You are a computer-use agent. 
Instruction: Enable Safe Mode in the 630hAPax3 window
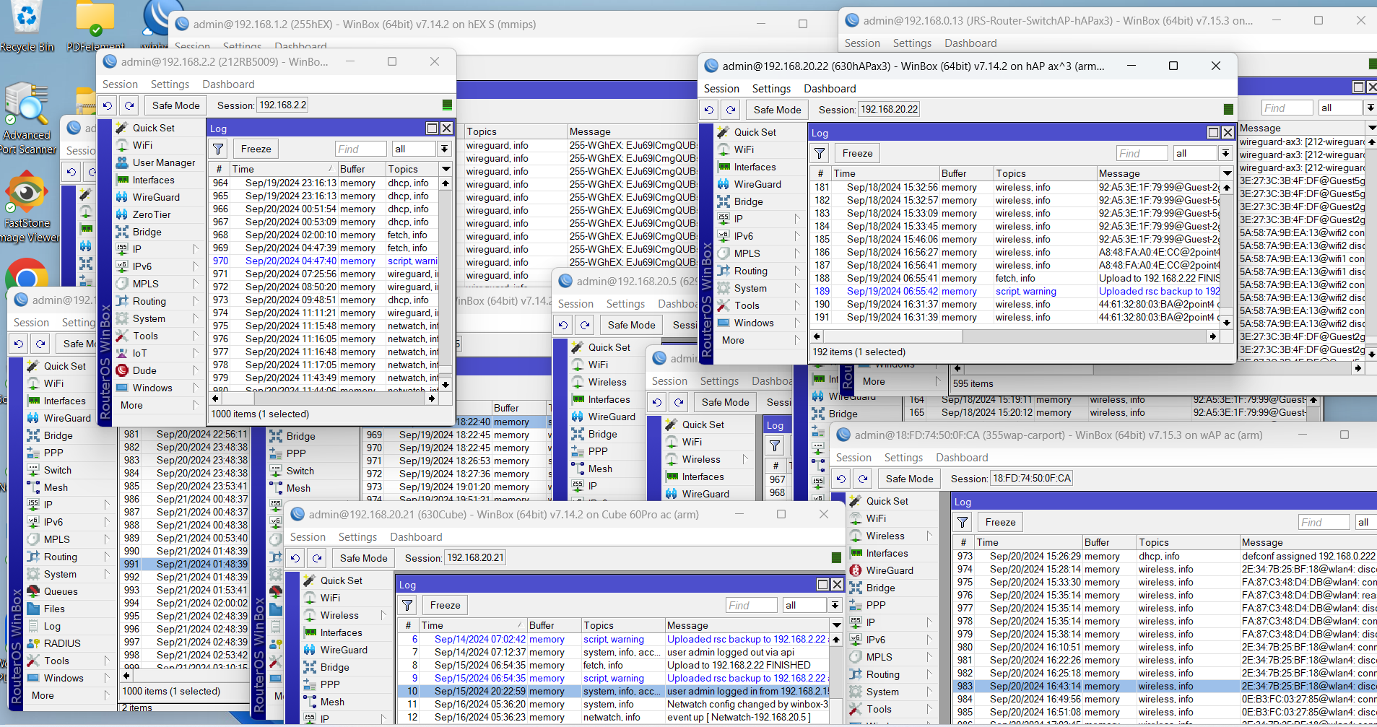tap(777, 110)
